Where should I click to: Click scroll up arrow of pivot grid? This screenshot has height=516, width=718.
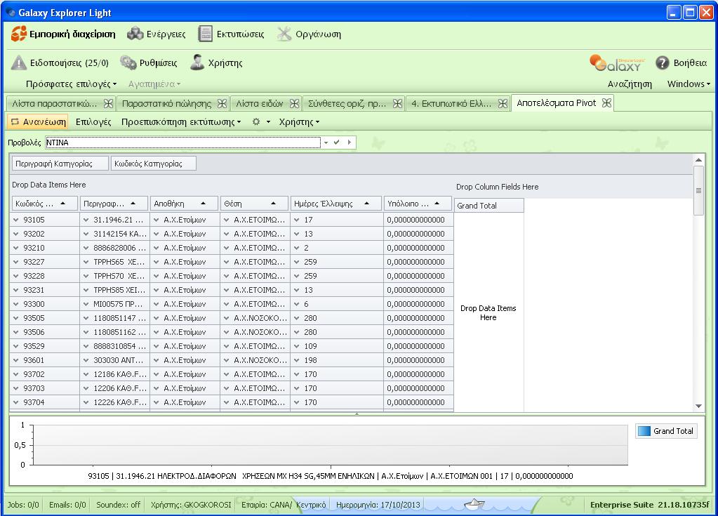click(x=698, y=160)
